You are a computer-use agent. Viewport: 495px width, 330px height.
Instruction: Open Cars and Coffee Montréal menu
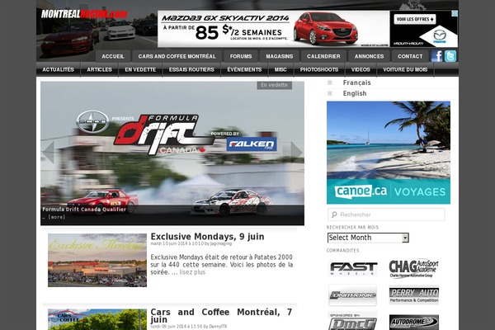point(177,56)
